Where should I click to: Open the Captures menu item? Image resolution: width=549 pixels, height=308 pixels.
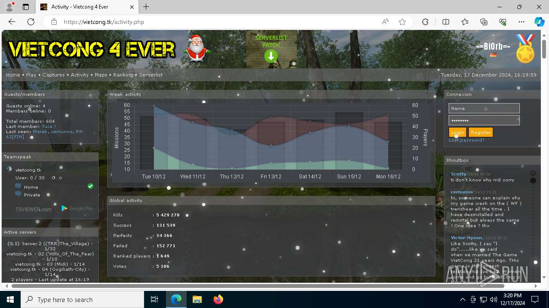tap(54, 74)
